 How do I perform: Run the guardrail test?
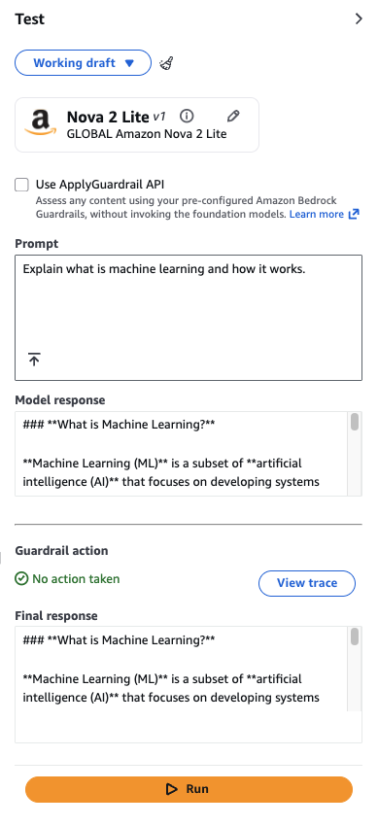tap(189, 789)
